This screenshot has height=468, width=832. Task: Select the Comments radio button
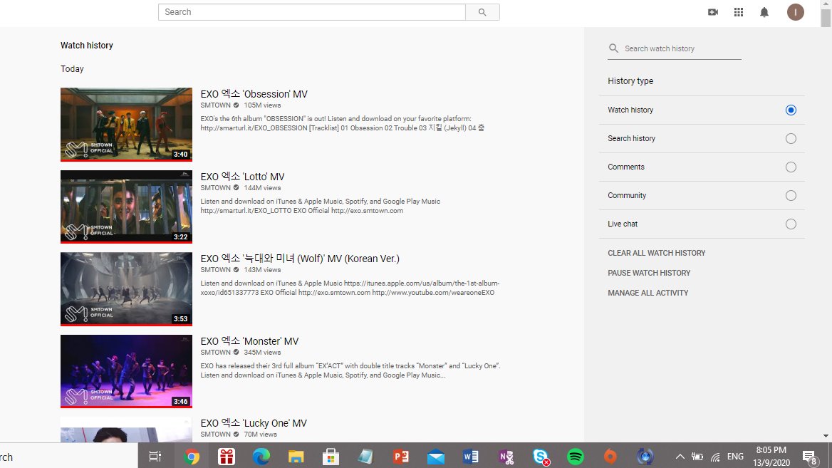tap(791, 167)
